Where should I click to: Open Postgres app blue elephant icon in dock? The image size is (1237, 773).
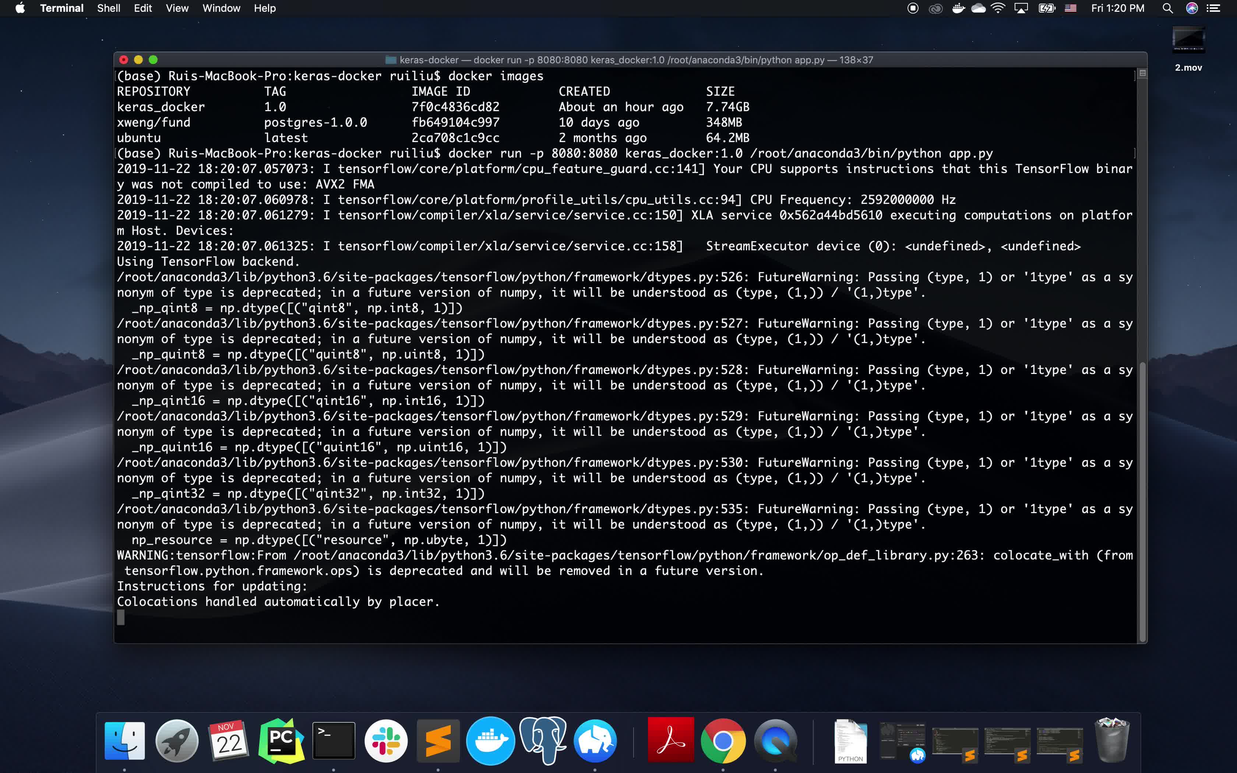595,741
